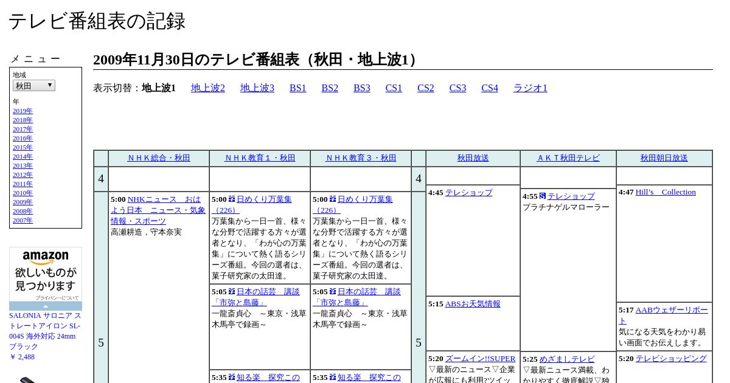Image resolution: width=730 pixels, height=383 pixels.
Task: Open ズームイン!!SUPER program
Action: click(480, 359)
